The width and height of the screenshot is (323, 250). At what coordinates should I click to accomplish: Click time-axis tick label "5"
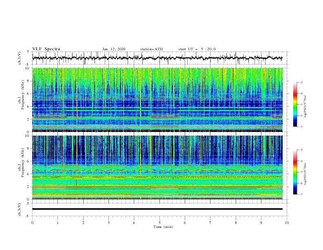click(x=159, y=223)
